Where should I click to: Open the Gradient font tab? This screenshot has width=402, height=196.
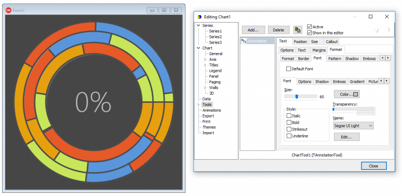[357, 82]
